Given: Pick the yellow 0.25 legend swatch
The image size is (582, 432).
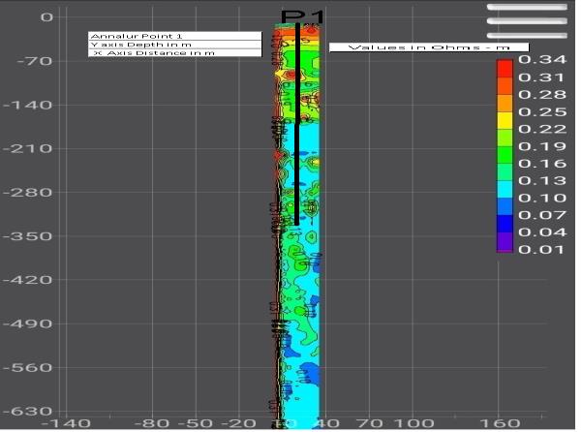Looking at the screenshot, I should (504, 112).
